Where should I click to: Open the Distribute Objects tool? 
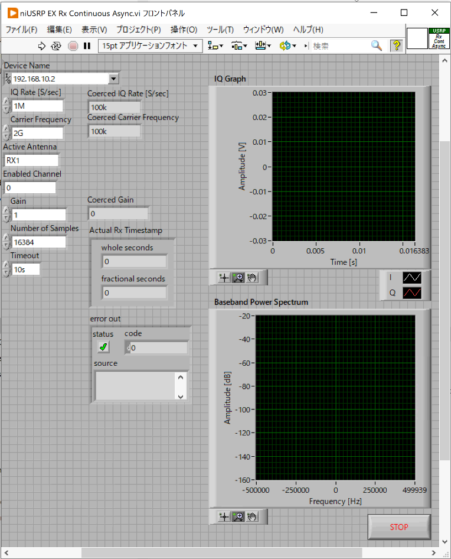(x=237, y=46)
